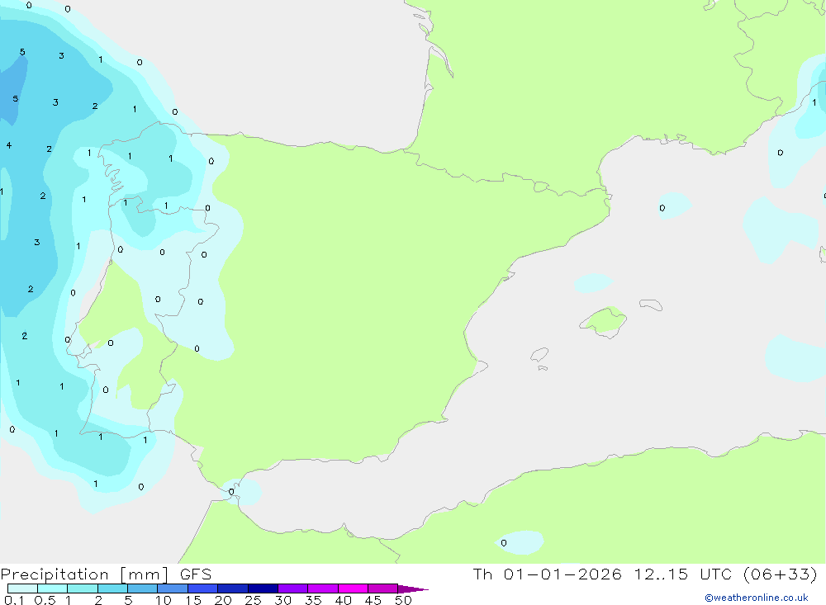Click the date 'Th 01-01-2026'
The height and width of the screenshot is (605, 826).
[547, 574]
